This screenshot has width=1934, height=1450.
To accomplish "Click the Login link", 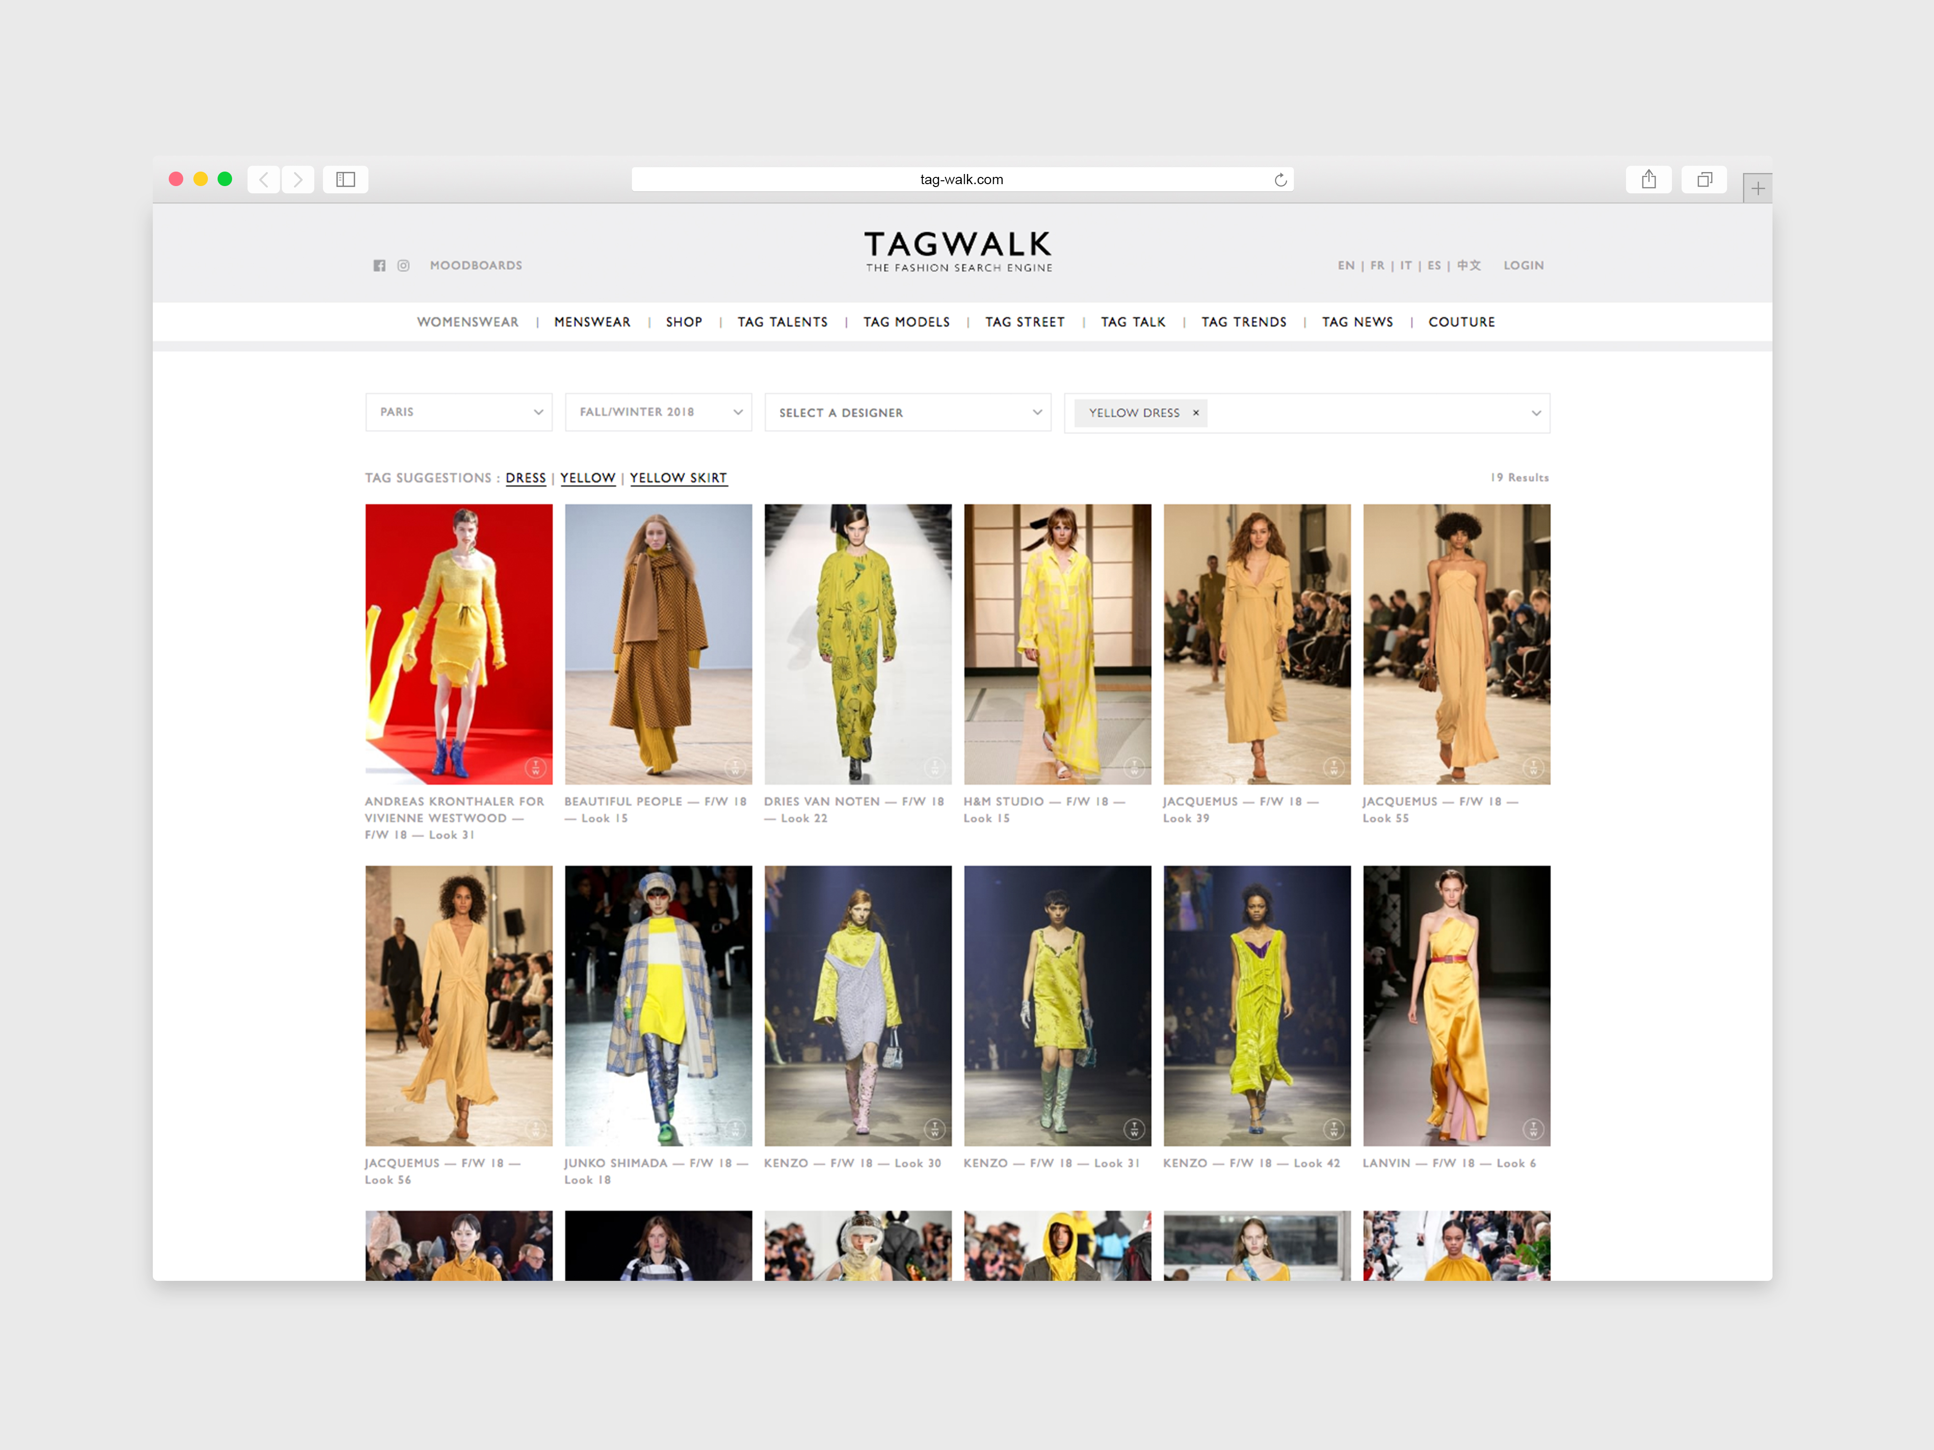I will click(1523, 265).
